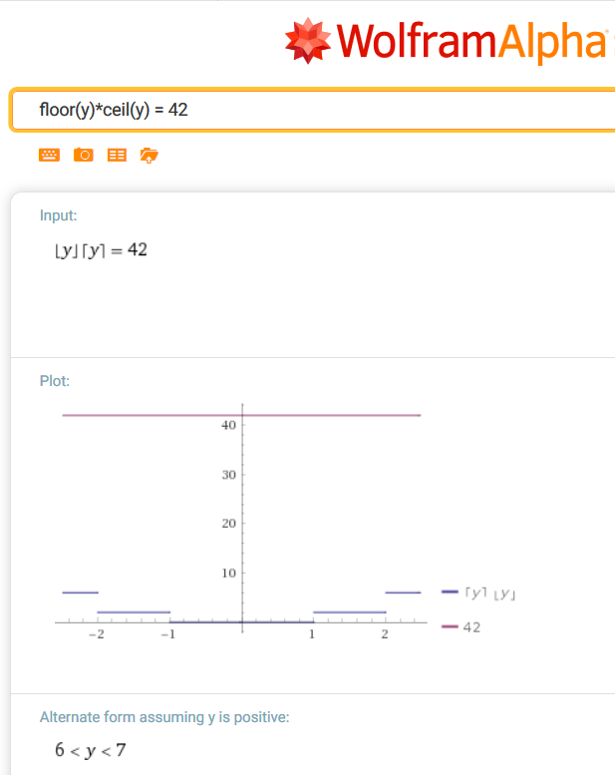Click the −2 tick label on x-axis
The height and width of the screenshot is (775, 615).
click(97, 635)
